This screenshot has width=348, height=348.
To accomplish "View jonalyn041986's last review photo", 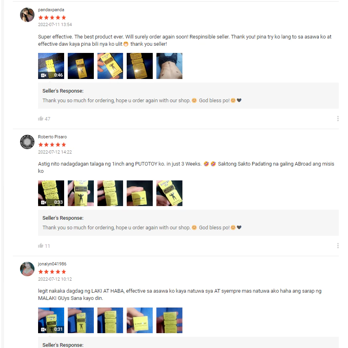I will (169, 320).
